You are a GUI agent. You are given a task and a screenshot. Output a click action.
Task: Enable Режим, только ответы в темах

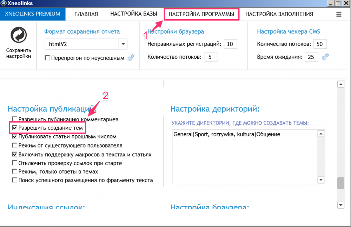(14, 171)
